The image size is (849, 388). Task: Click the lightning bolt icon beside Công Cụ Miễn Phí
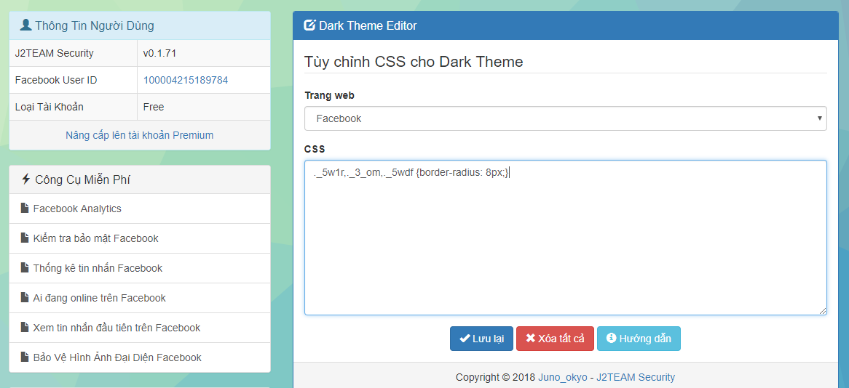(26, 179)
